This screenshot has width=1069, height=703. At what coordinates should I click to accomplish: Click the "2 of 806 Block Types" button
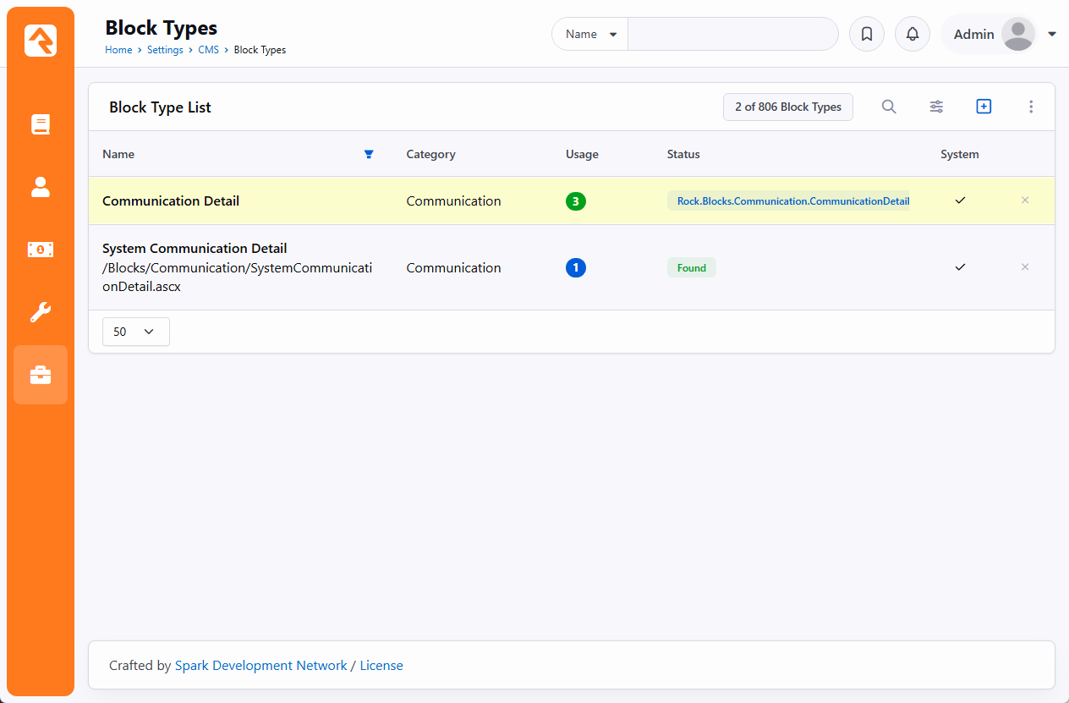pyautogui.click(x=787, y=107)
